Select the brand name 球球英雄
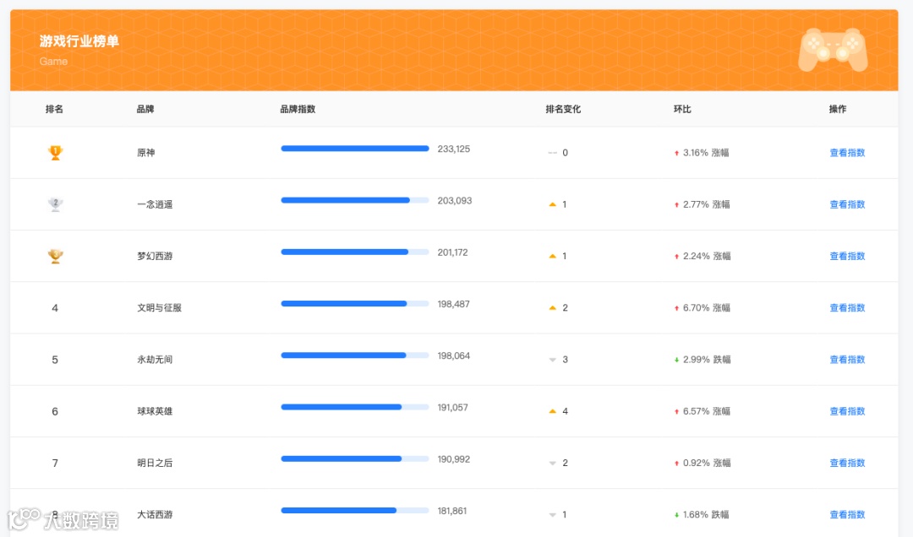 [x=155, y=411]
